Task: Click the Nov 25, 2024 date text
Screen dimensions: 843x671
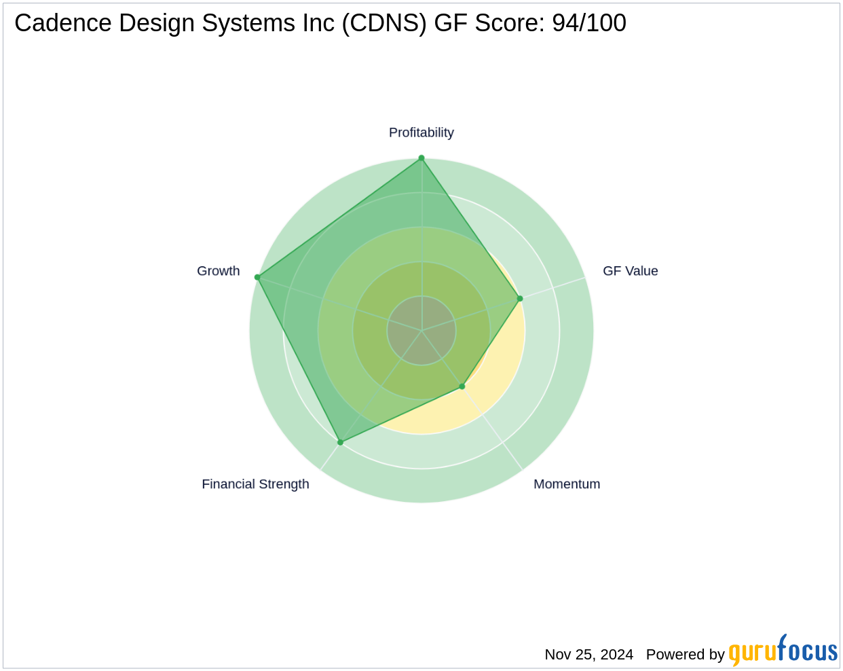Action: (x=589, y=655)
